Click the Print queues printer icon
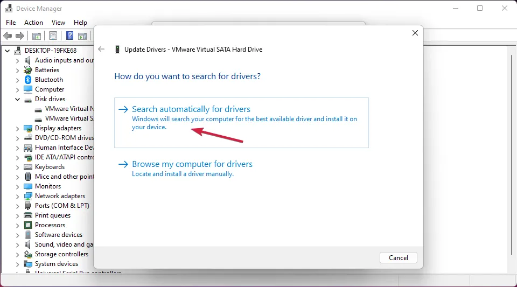This screenshot has height=287, width=517. pos(29,215)
